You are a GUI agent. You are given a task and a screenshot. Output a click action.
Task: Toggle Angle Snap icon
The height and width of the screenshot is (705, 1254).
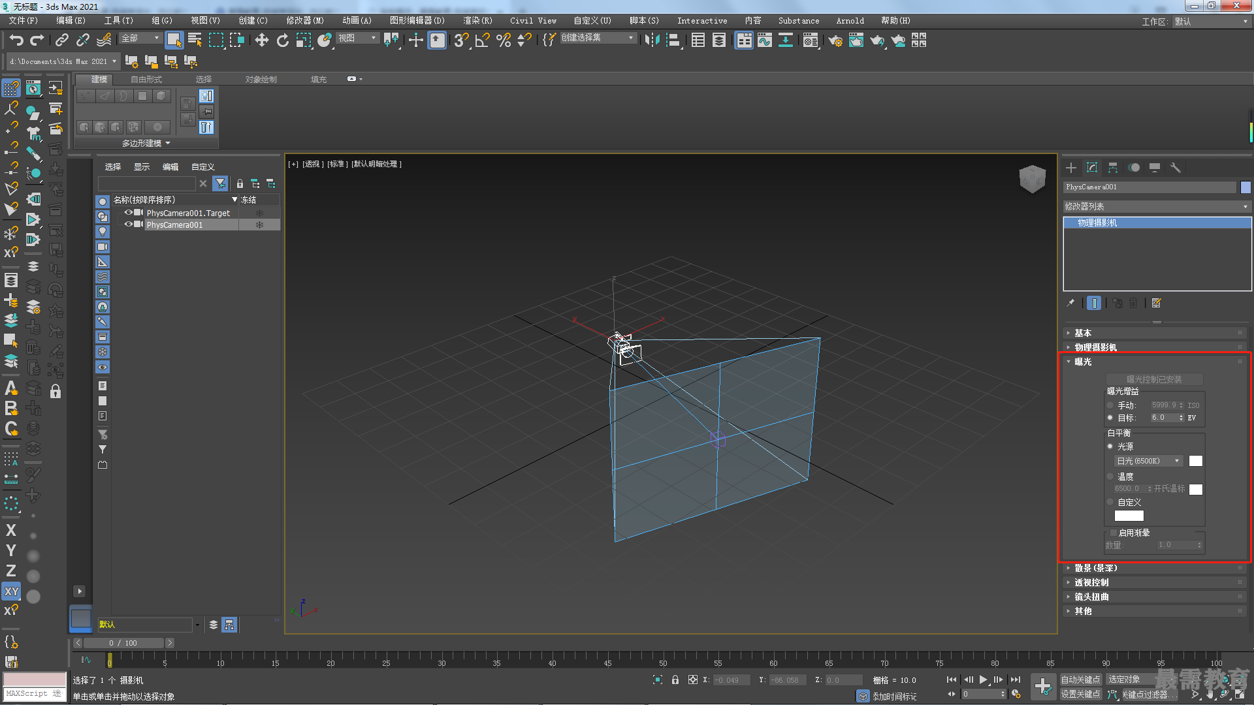click(483, 40)
